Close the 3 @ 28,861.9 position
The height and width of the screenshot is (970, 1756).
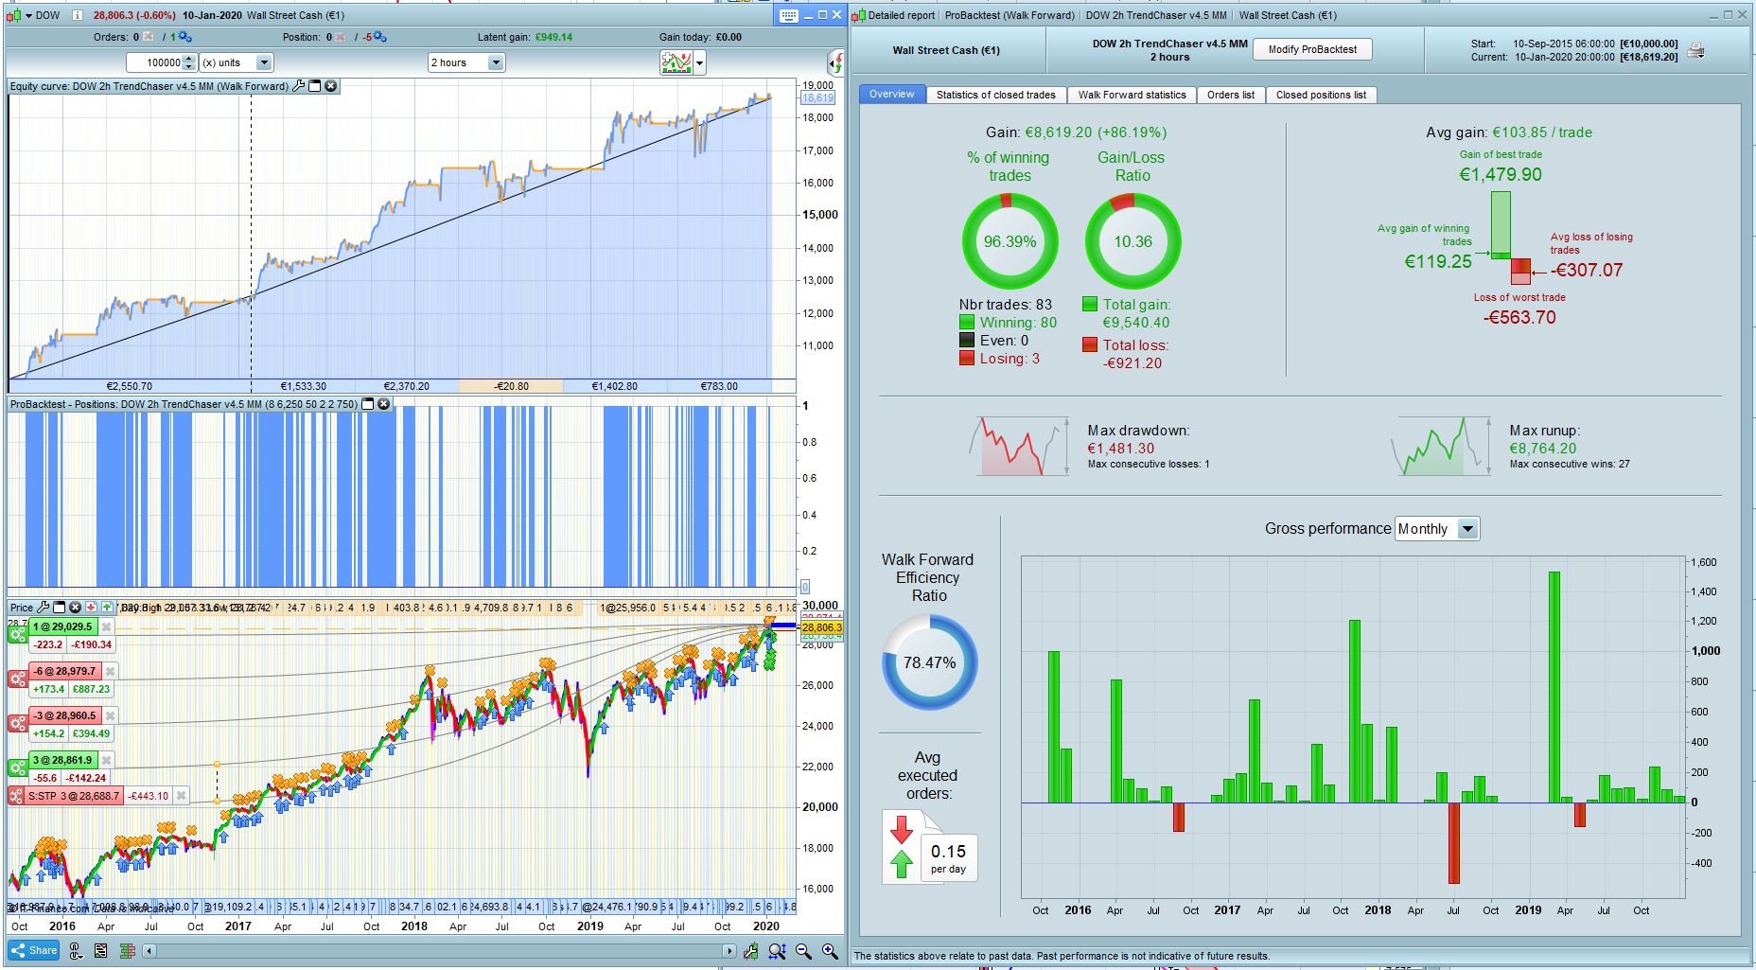[107, 761]
